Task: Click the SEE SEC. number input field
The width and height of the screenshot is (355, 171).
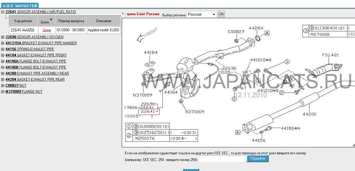Action: [x=222, y=159]
